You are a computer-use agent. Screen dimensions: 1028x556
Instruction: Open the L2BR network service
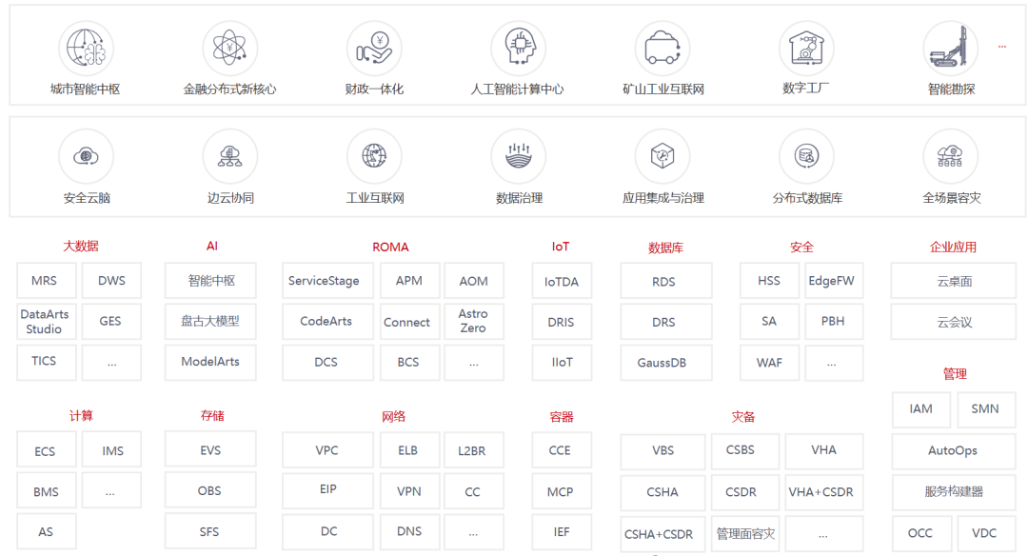(474, 449)
